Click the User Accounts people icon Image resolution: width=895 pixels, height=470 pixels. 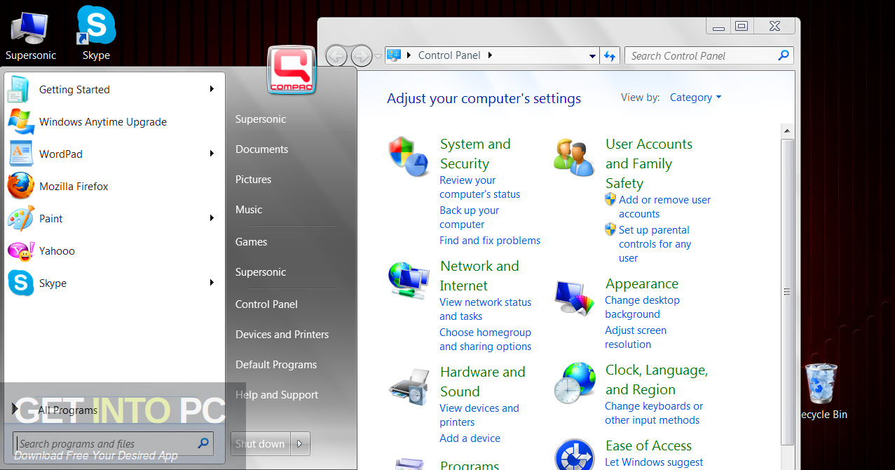point(574,156)
